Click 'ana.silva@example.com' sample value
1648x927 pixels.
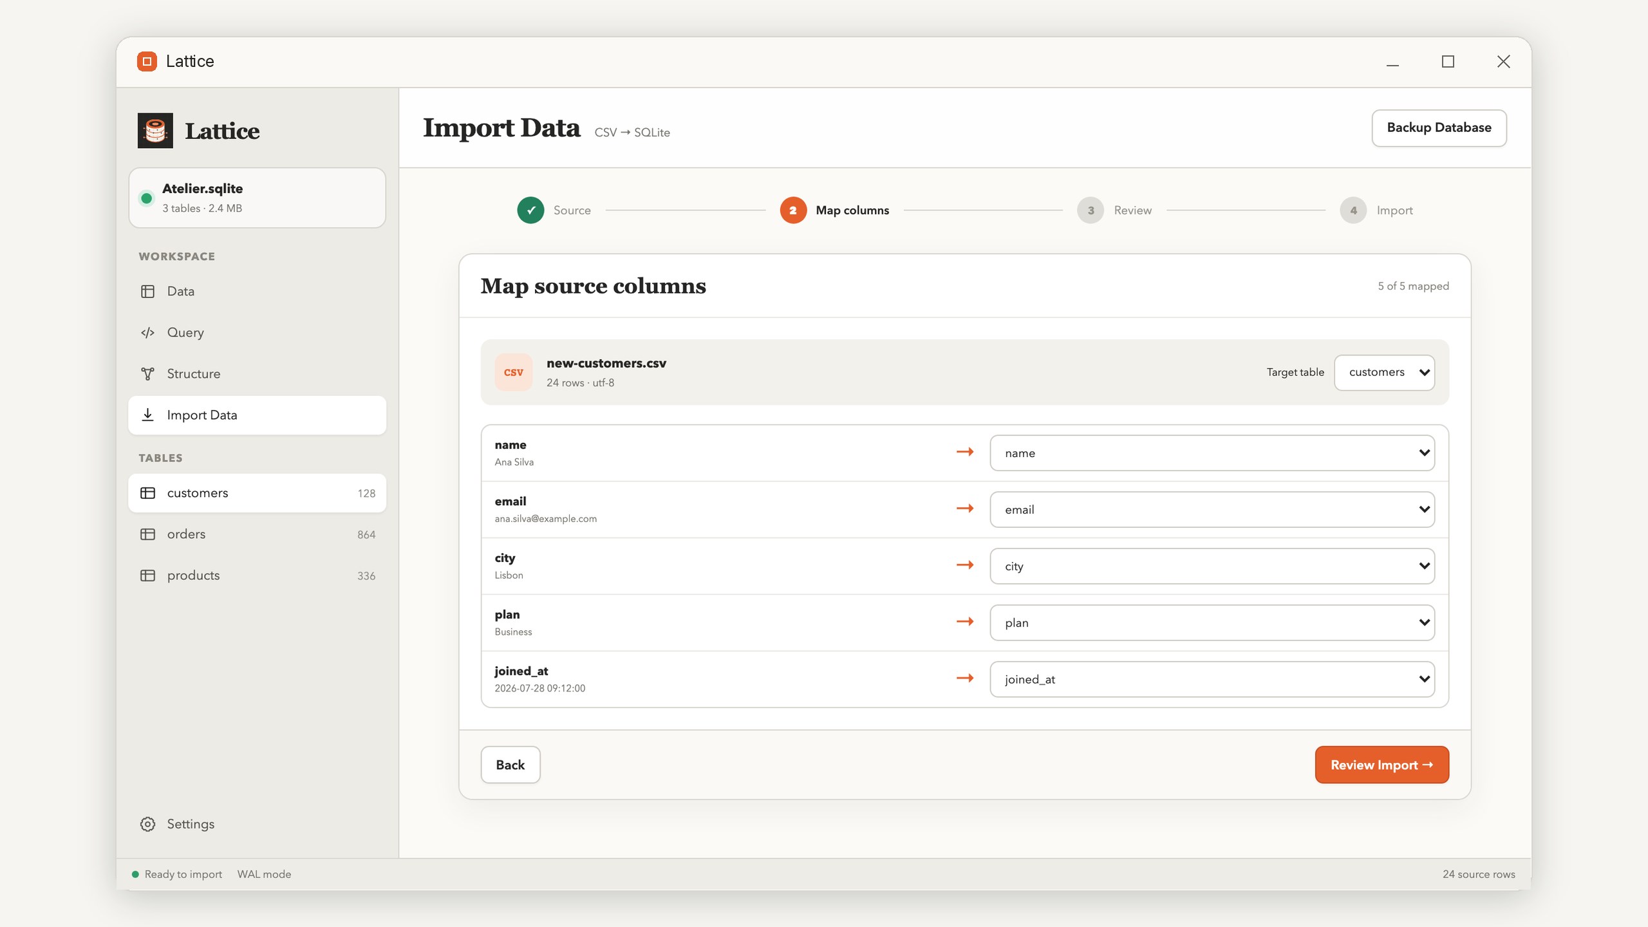(545, 519)
